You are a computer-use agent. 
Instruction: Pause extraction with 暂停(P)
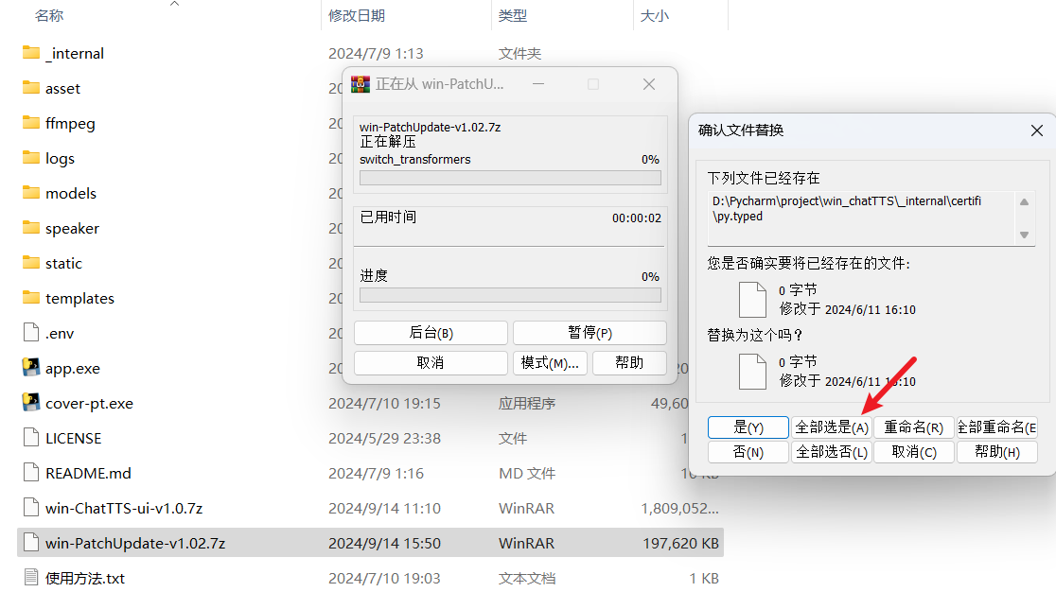(590, 333)
